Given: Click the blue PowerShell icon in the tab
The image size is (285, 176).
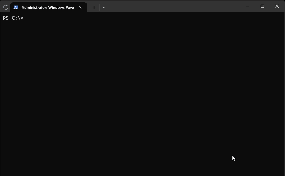Looking at the screenshot, I should (x=16, y=7).
